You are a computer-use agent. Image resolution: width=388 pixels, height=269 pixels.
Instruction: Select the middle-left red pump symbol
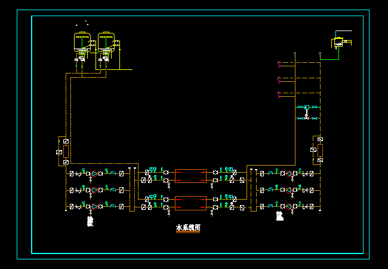pyautogui.click(x=96, y=190)
